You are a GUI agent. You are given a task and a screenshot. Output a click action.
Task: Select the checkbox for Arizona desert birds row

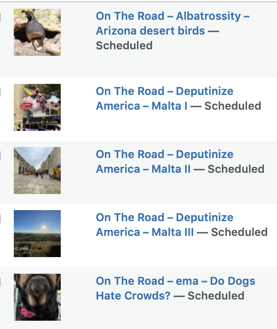pyautogui.click(x=0, y=17)
